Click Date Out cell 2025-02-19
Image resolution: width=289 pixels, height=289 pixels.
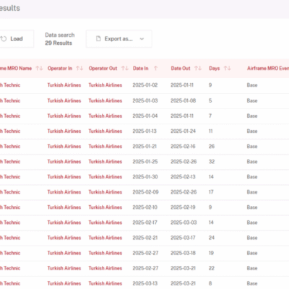point(183,207)
